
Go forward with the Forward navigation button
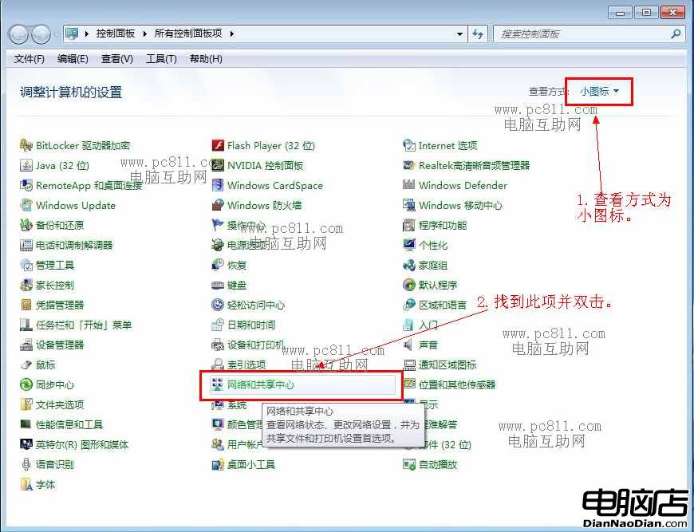pos(41,34)
